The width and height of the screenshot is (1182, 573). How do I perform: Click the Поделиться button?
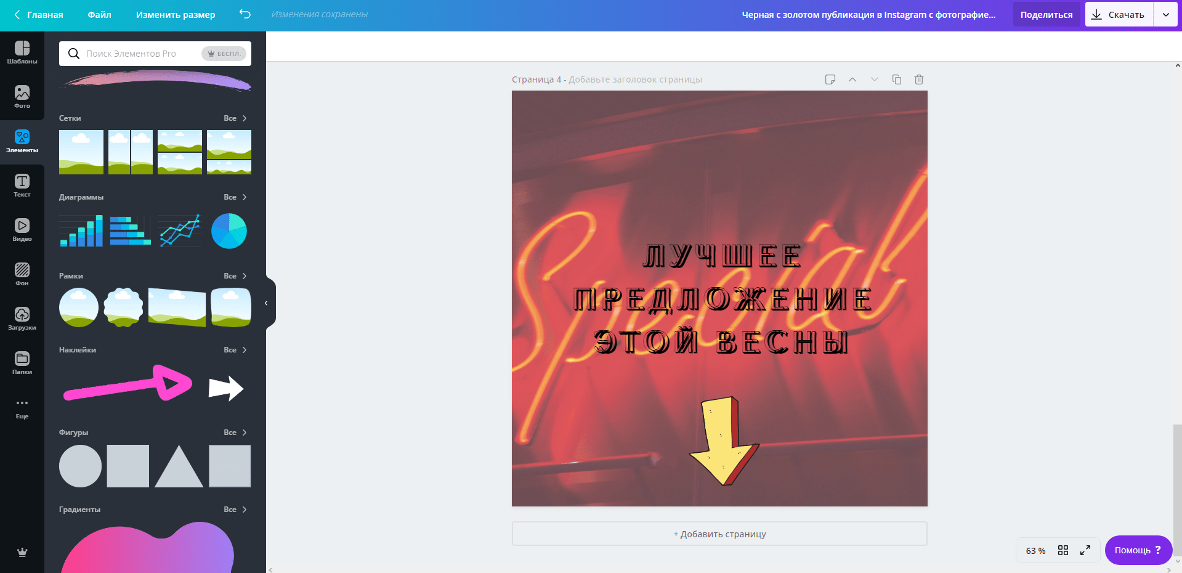pos(1046,14)
